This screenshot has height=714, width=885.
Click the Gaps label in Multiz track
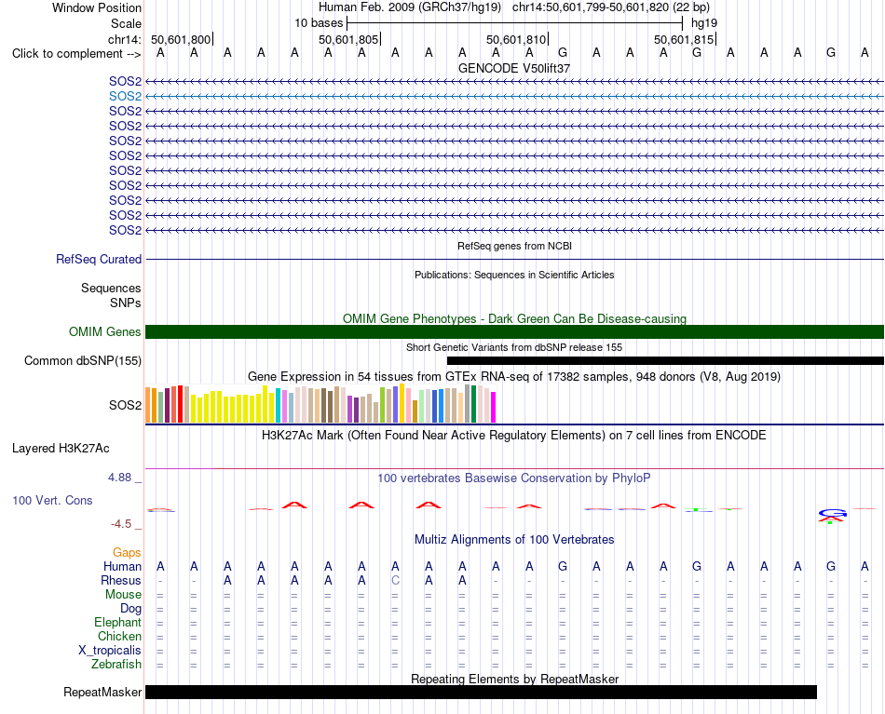[127, 553]
